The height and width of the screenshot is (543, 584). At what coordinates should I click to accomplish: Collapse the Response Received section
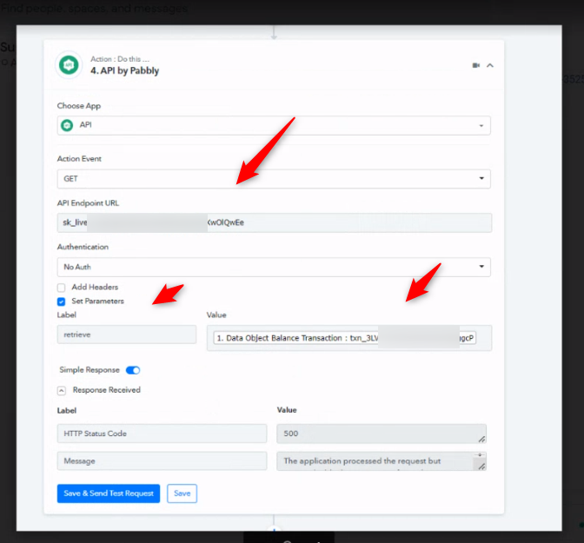tap(62, 390)
